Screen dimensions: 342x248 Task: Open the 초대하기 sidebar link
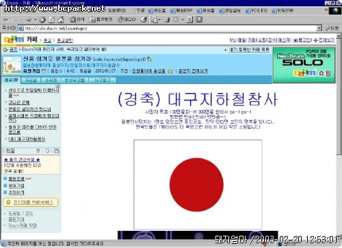tap(16, 193)
